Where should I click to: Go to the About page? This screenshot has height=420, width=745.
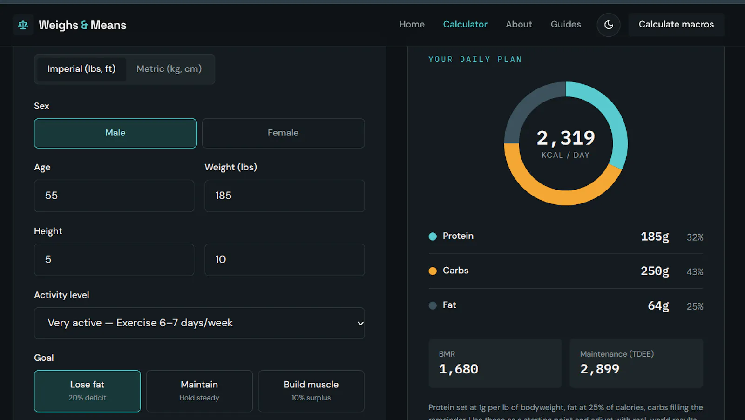tap(519, 24)
